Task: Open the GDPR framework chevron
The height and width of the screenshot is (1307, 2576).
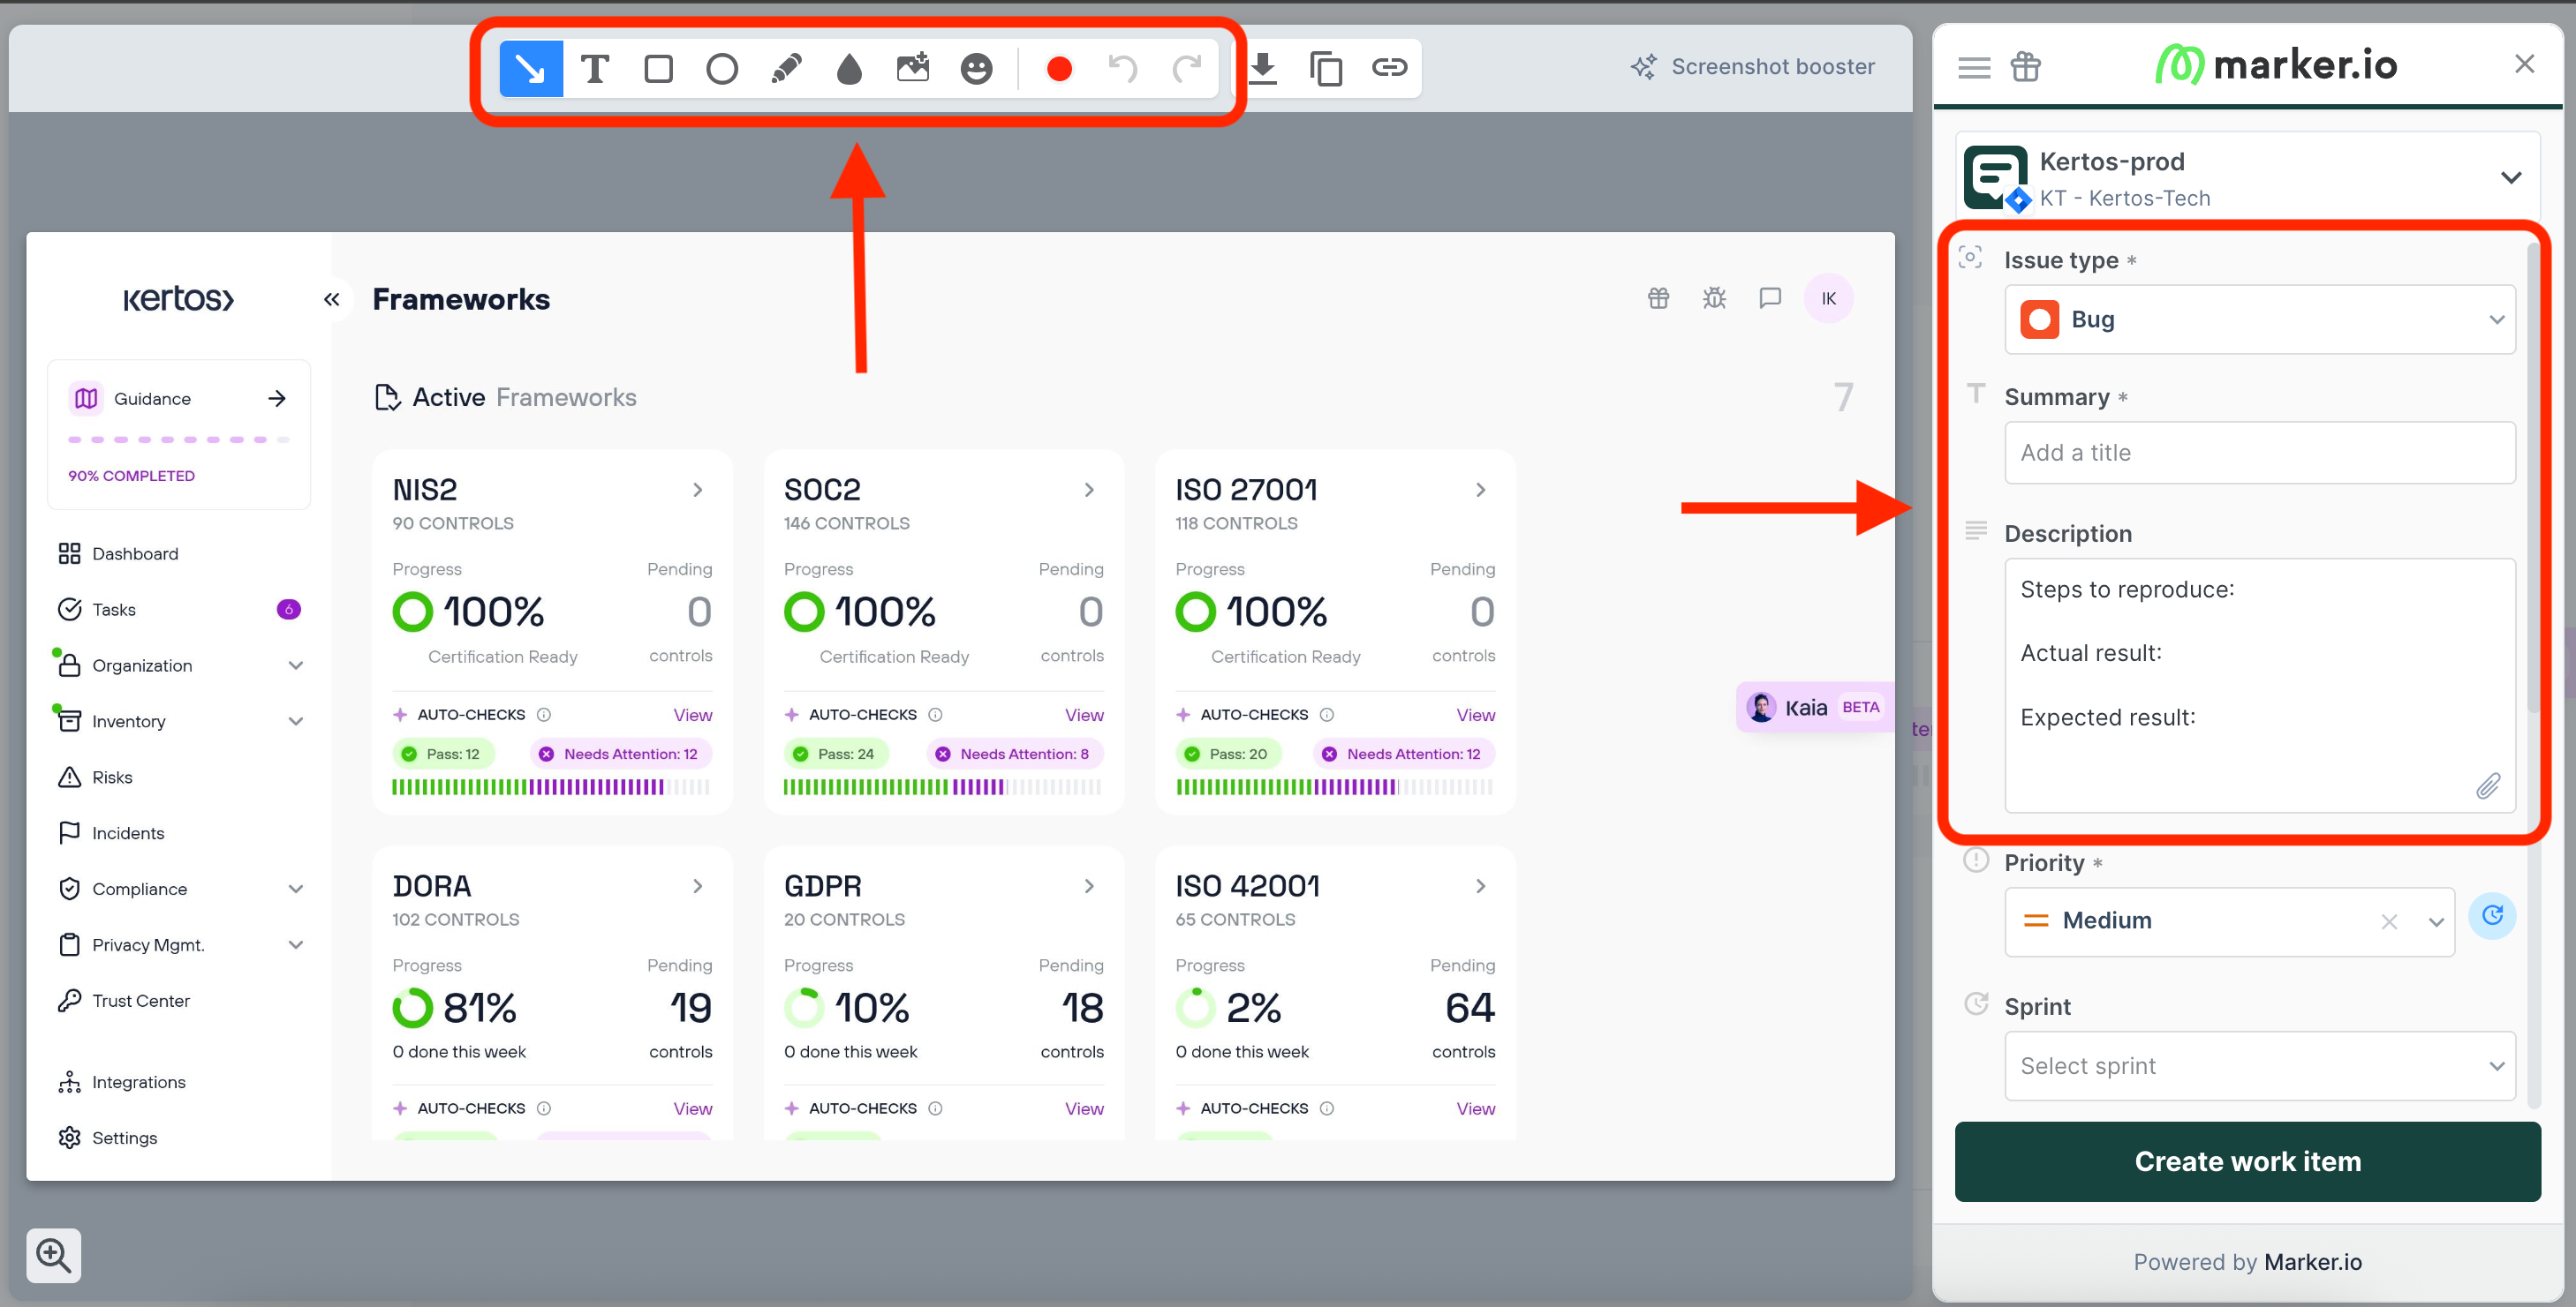Action: coord(1089,886)
